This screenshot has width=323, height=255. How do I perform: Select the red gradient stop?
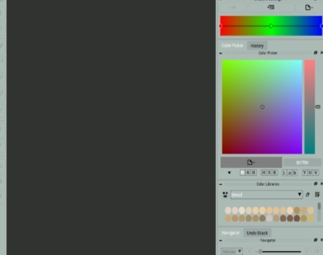[x=220, y=26]
